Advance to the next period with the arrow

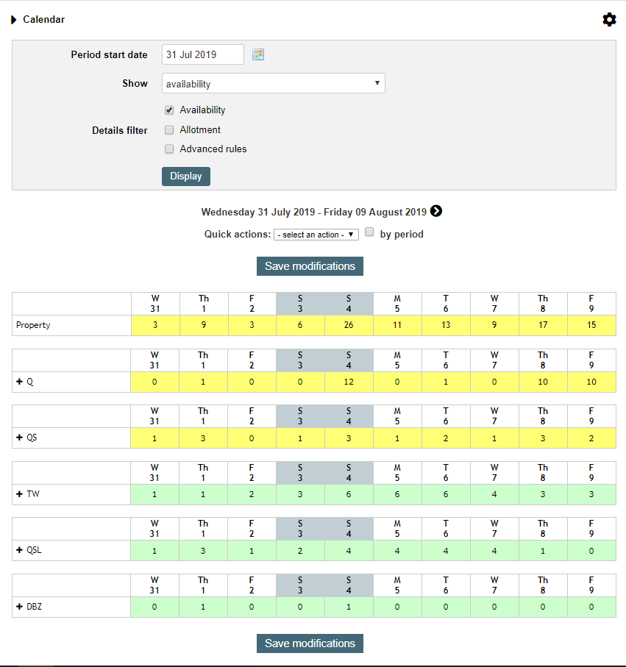click(436, 211)
